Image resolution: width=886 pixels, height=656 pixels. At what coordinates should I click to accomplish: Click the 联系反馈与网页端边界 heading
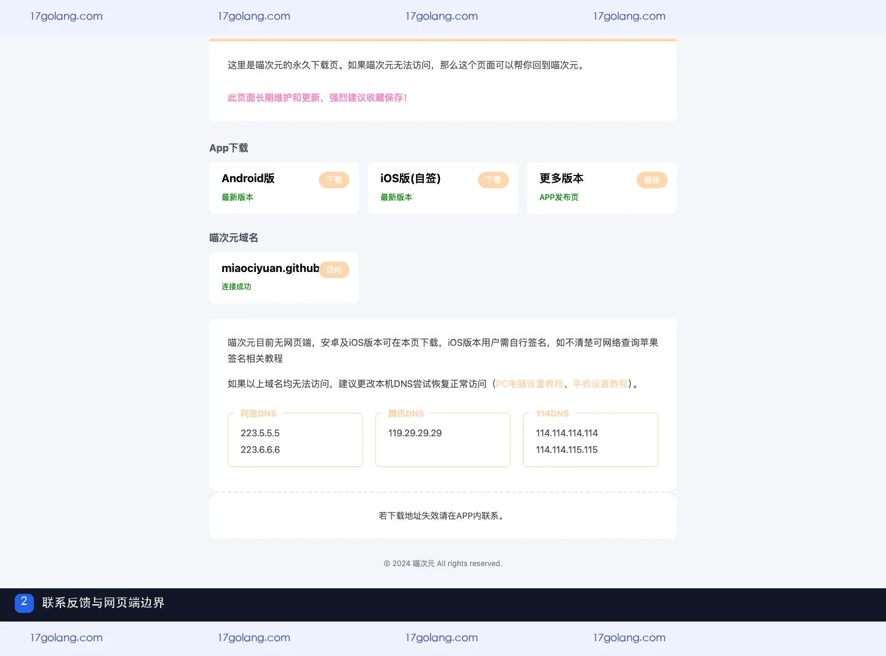click(103, 603)
